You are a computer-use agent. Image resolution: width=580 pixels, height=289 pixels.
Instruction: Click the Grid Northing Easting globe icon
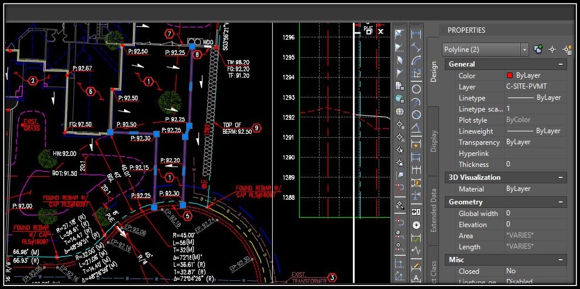400,99
